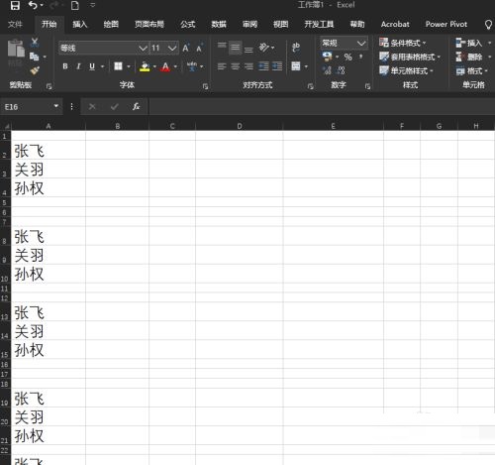The height and width of the screenshot is (465, 495).
Task: Click the Paste clipboard icon
Action: (x=16, y=49)
